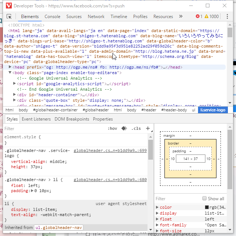Screen dimensions: 236x236
Task: Select the End Google Universal Analytics comment
Action: (64, 89)
